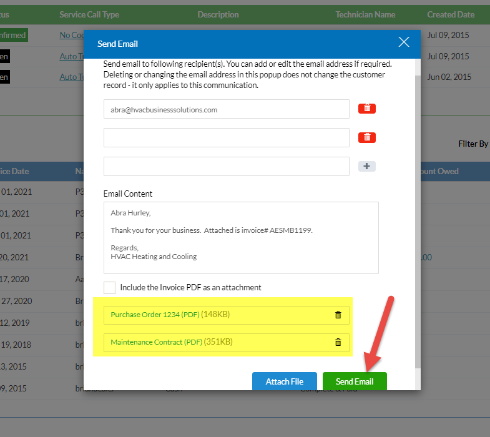
Task: Click the Service Call Type column header
Action: click(x=89, y=14)
